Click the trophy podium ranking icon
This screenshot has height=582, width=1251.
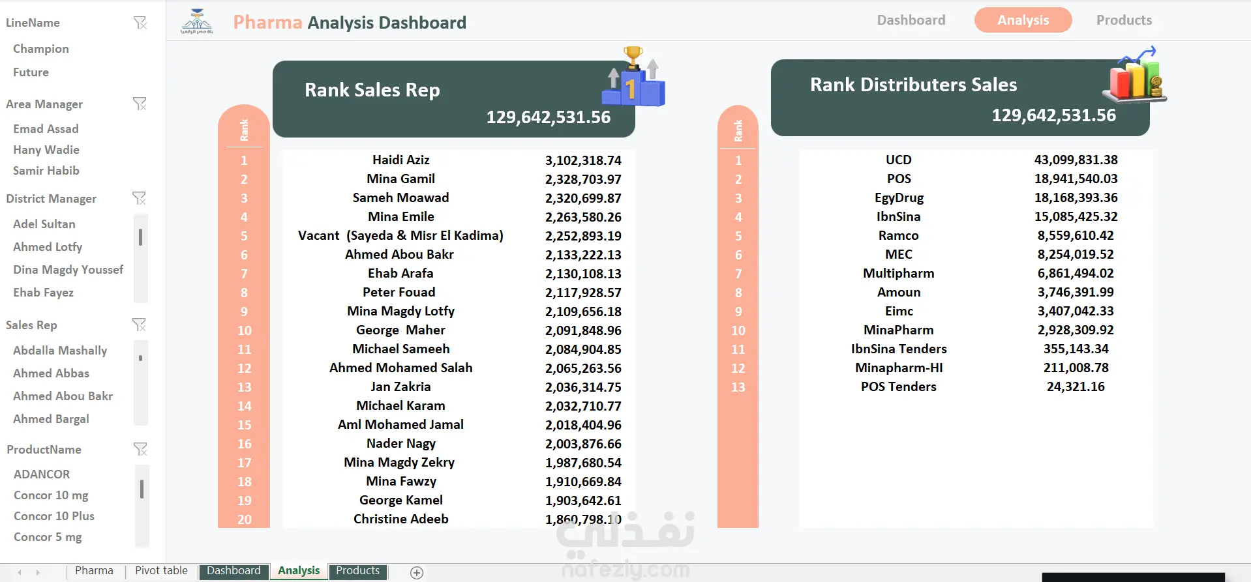[633, 78]
